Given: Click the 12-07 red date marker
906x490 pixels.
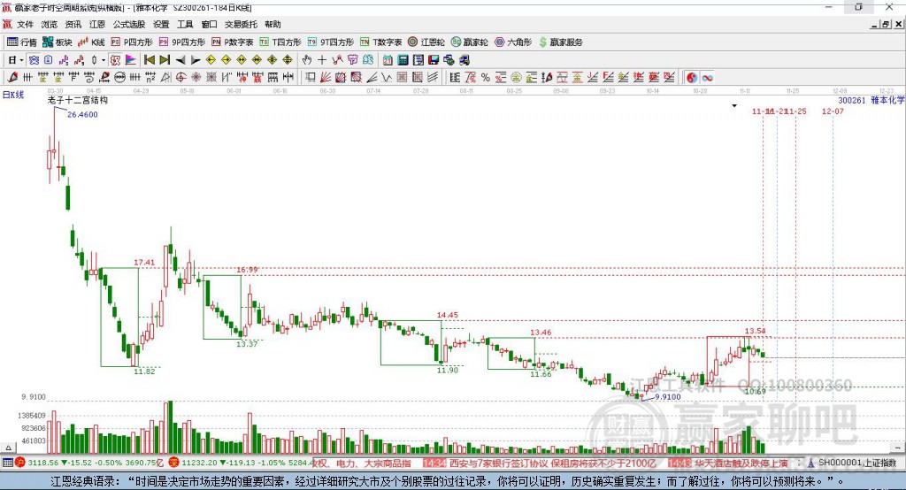Looking at the screenshot, I should click(832, 111).
